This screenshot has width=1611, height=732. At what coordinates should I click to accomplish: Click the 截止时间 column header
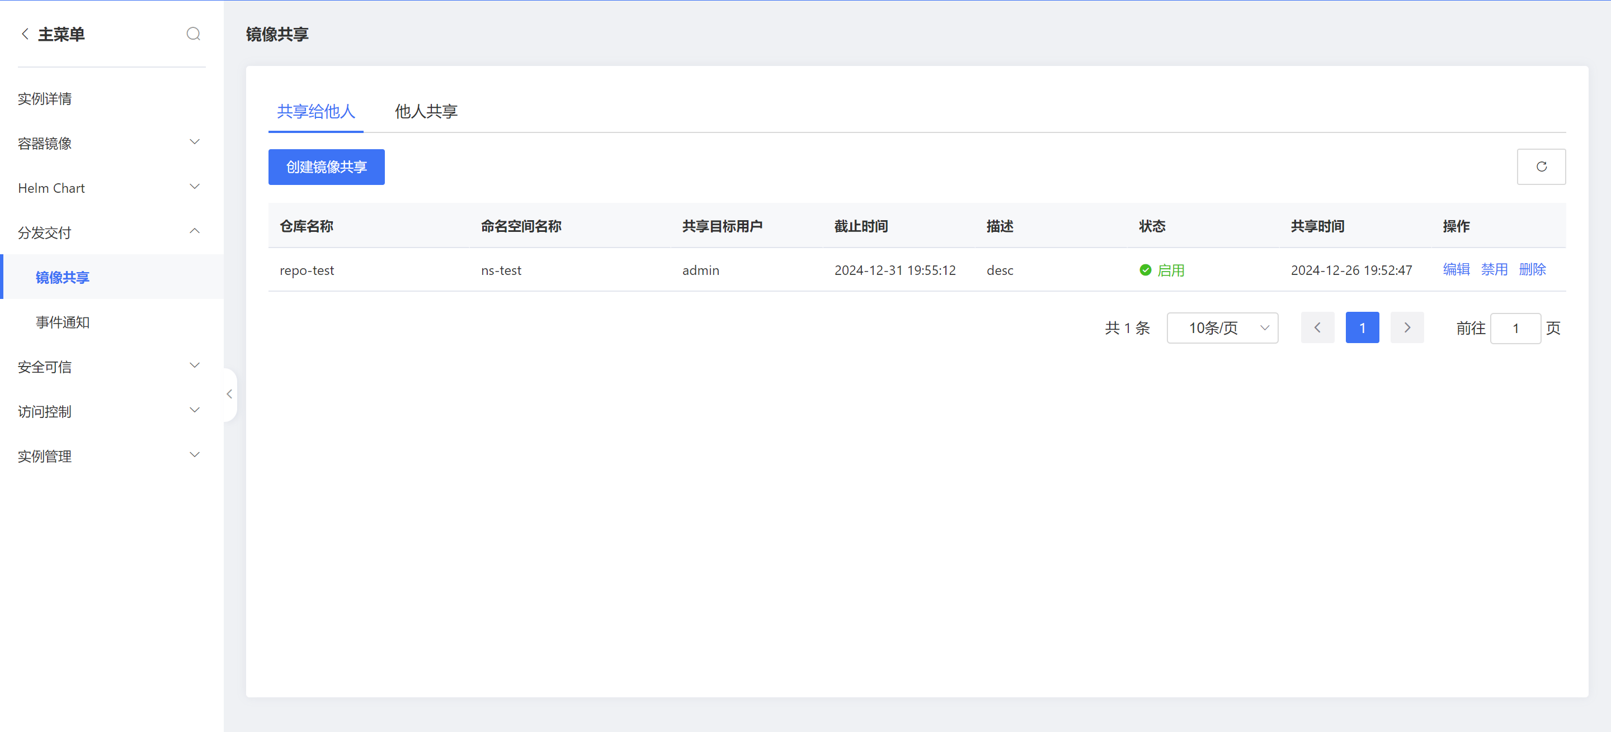point(861,226)
